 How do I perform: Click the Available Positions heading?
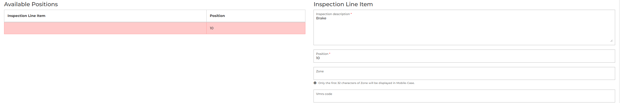[x=31, y=4]
